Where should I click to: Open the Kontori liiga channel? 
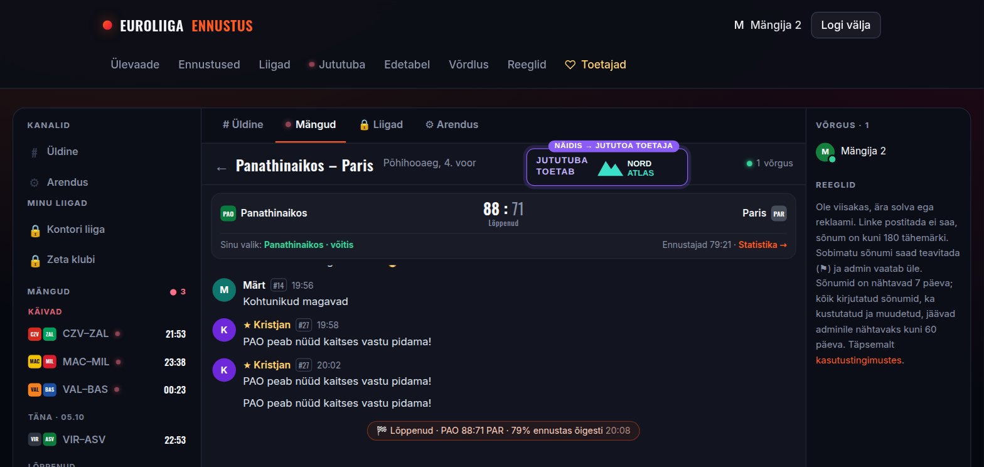[107, 230]
